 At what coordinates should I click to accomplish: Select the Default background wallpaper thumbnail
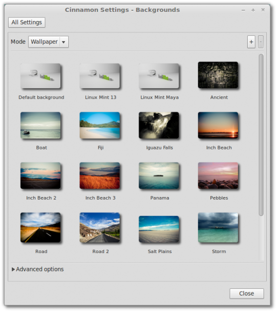click(x=40, y=76)
